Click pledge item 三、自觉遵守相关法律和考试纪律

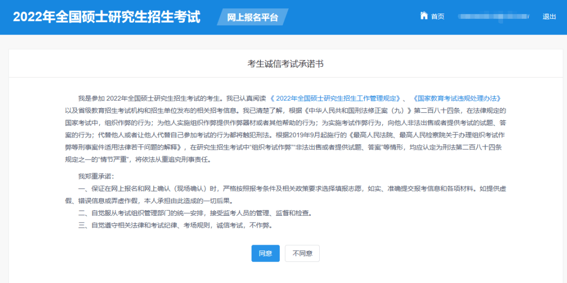coord(175,226)
